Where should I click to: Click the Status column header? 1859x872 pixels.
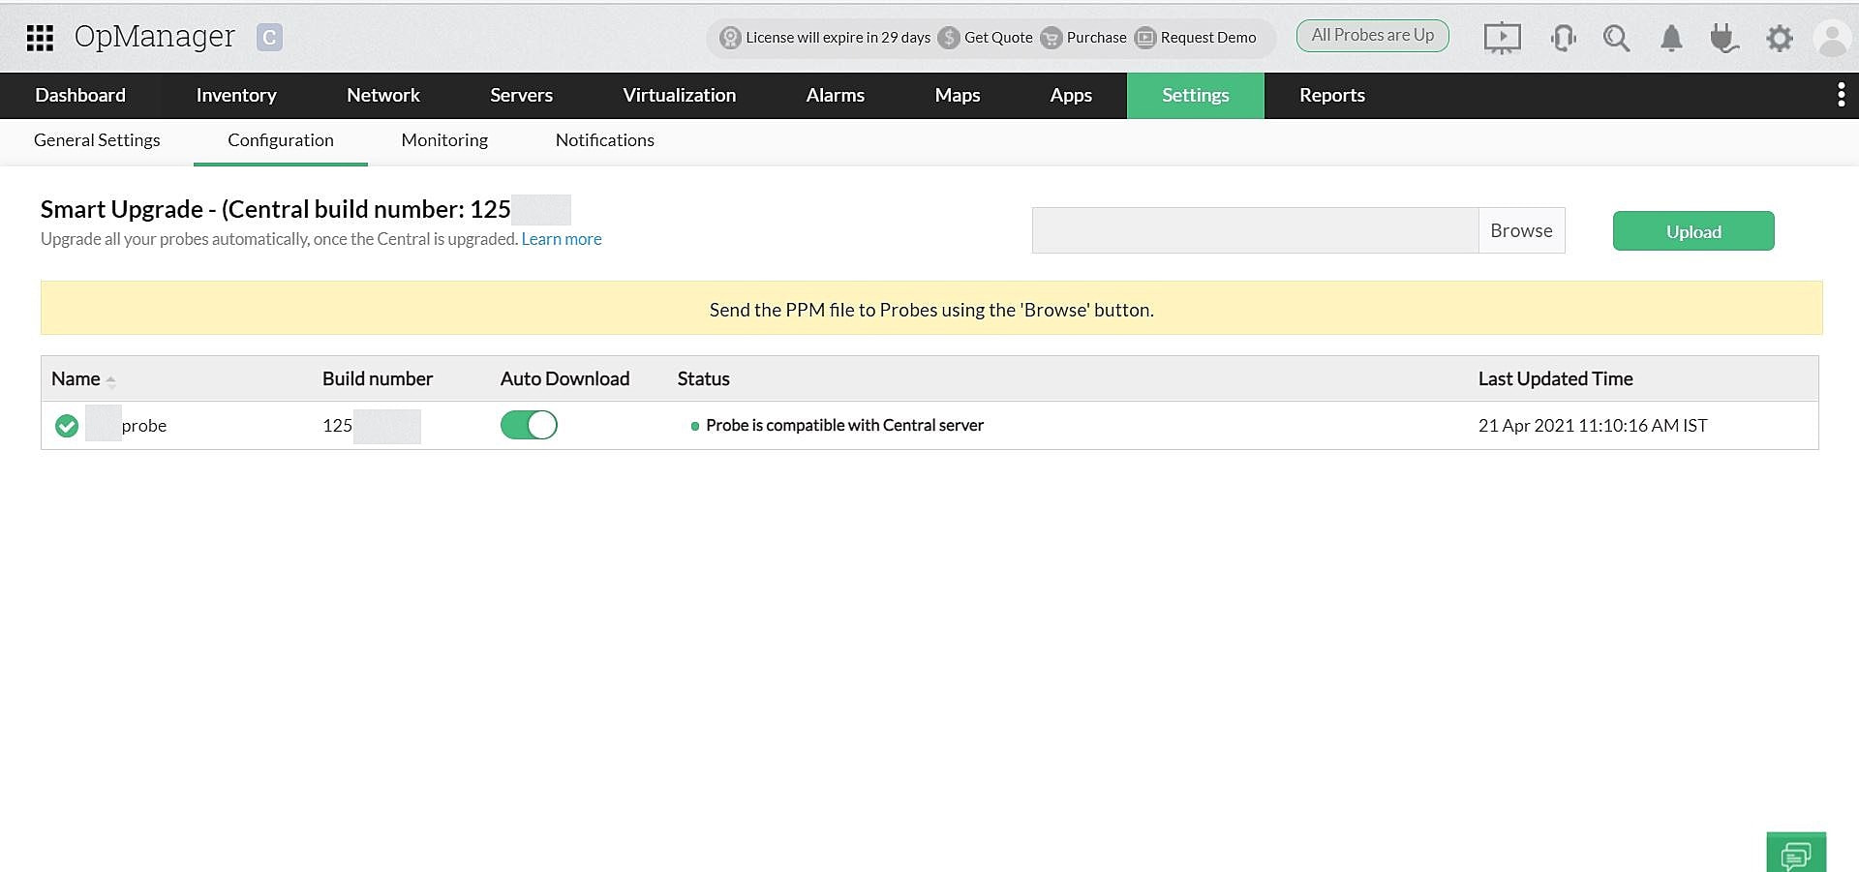coord(703,378)
